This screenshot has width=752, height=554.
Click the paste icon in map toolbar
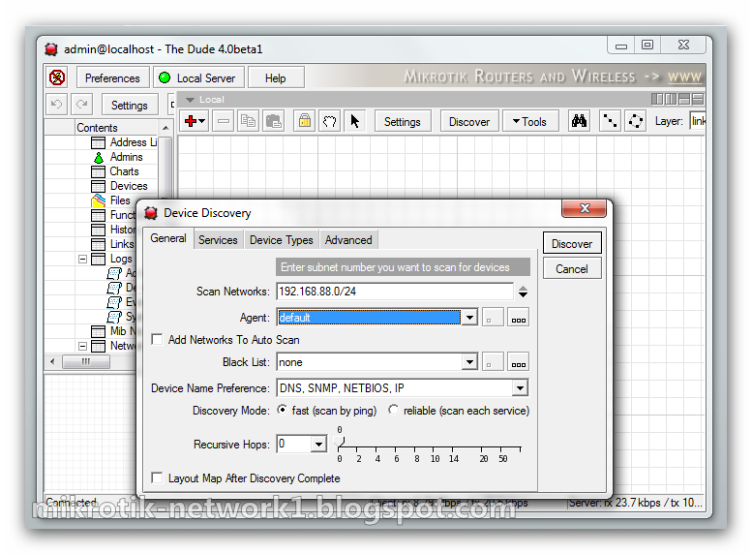[x=273, y=121]
